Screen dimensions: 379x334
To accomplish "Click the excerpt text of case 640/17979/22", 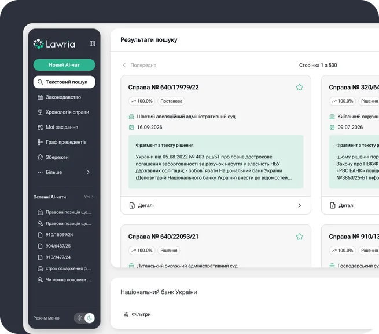I will 214,167.
